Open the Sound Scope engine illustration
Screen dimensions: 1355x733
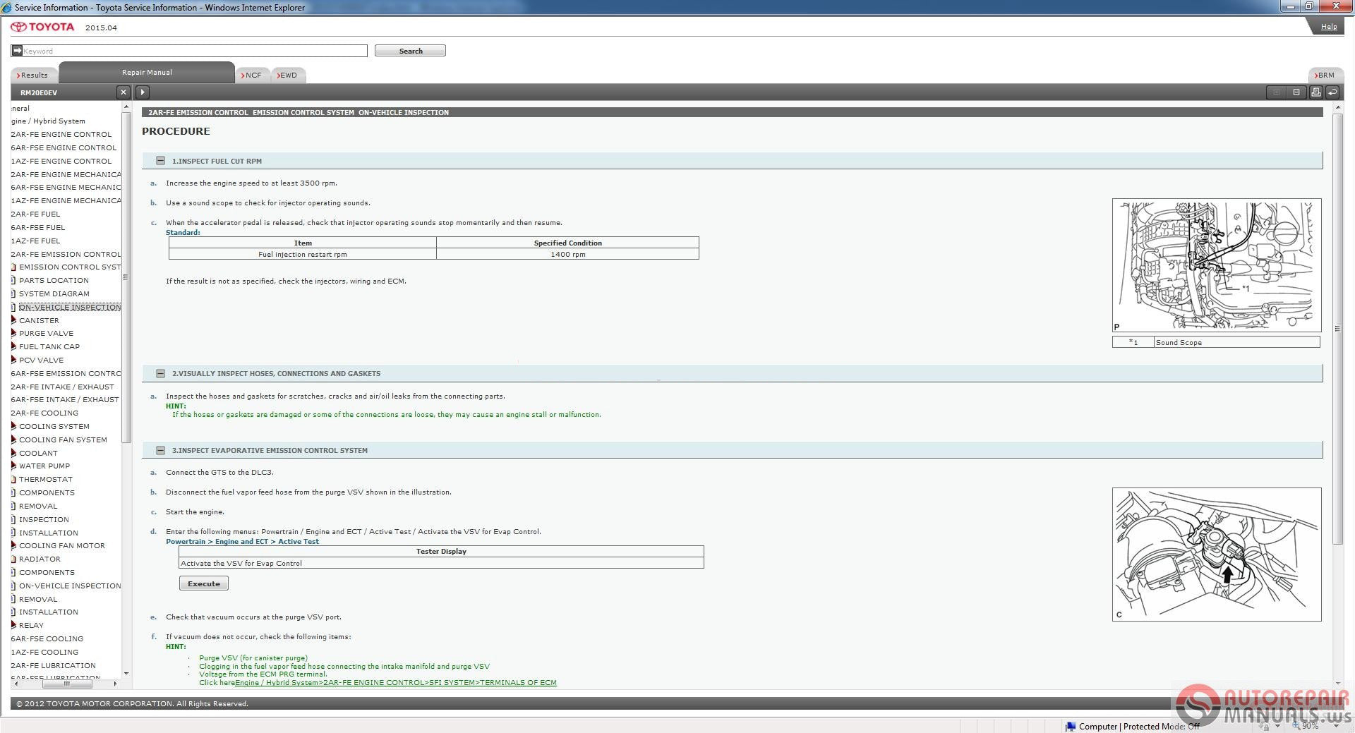coord(1216,265)
